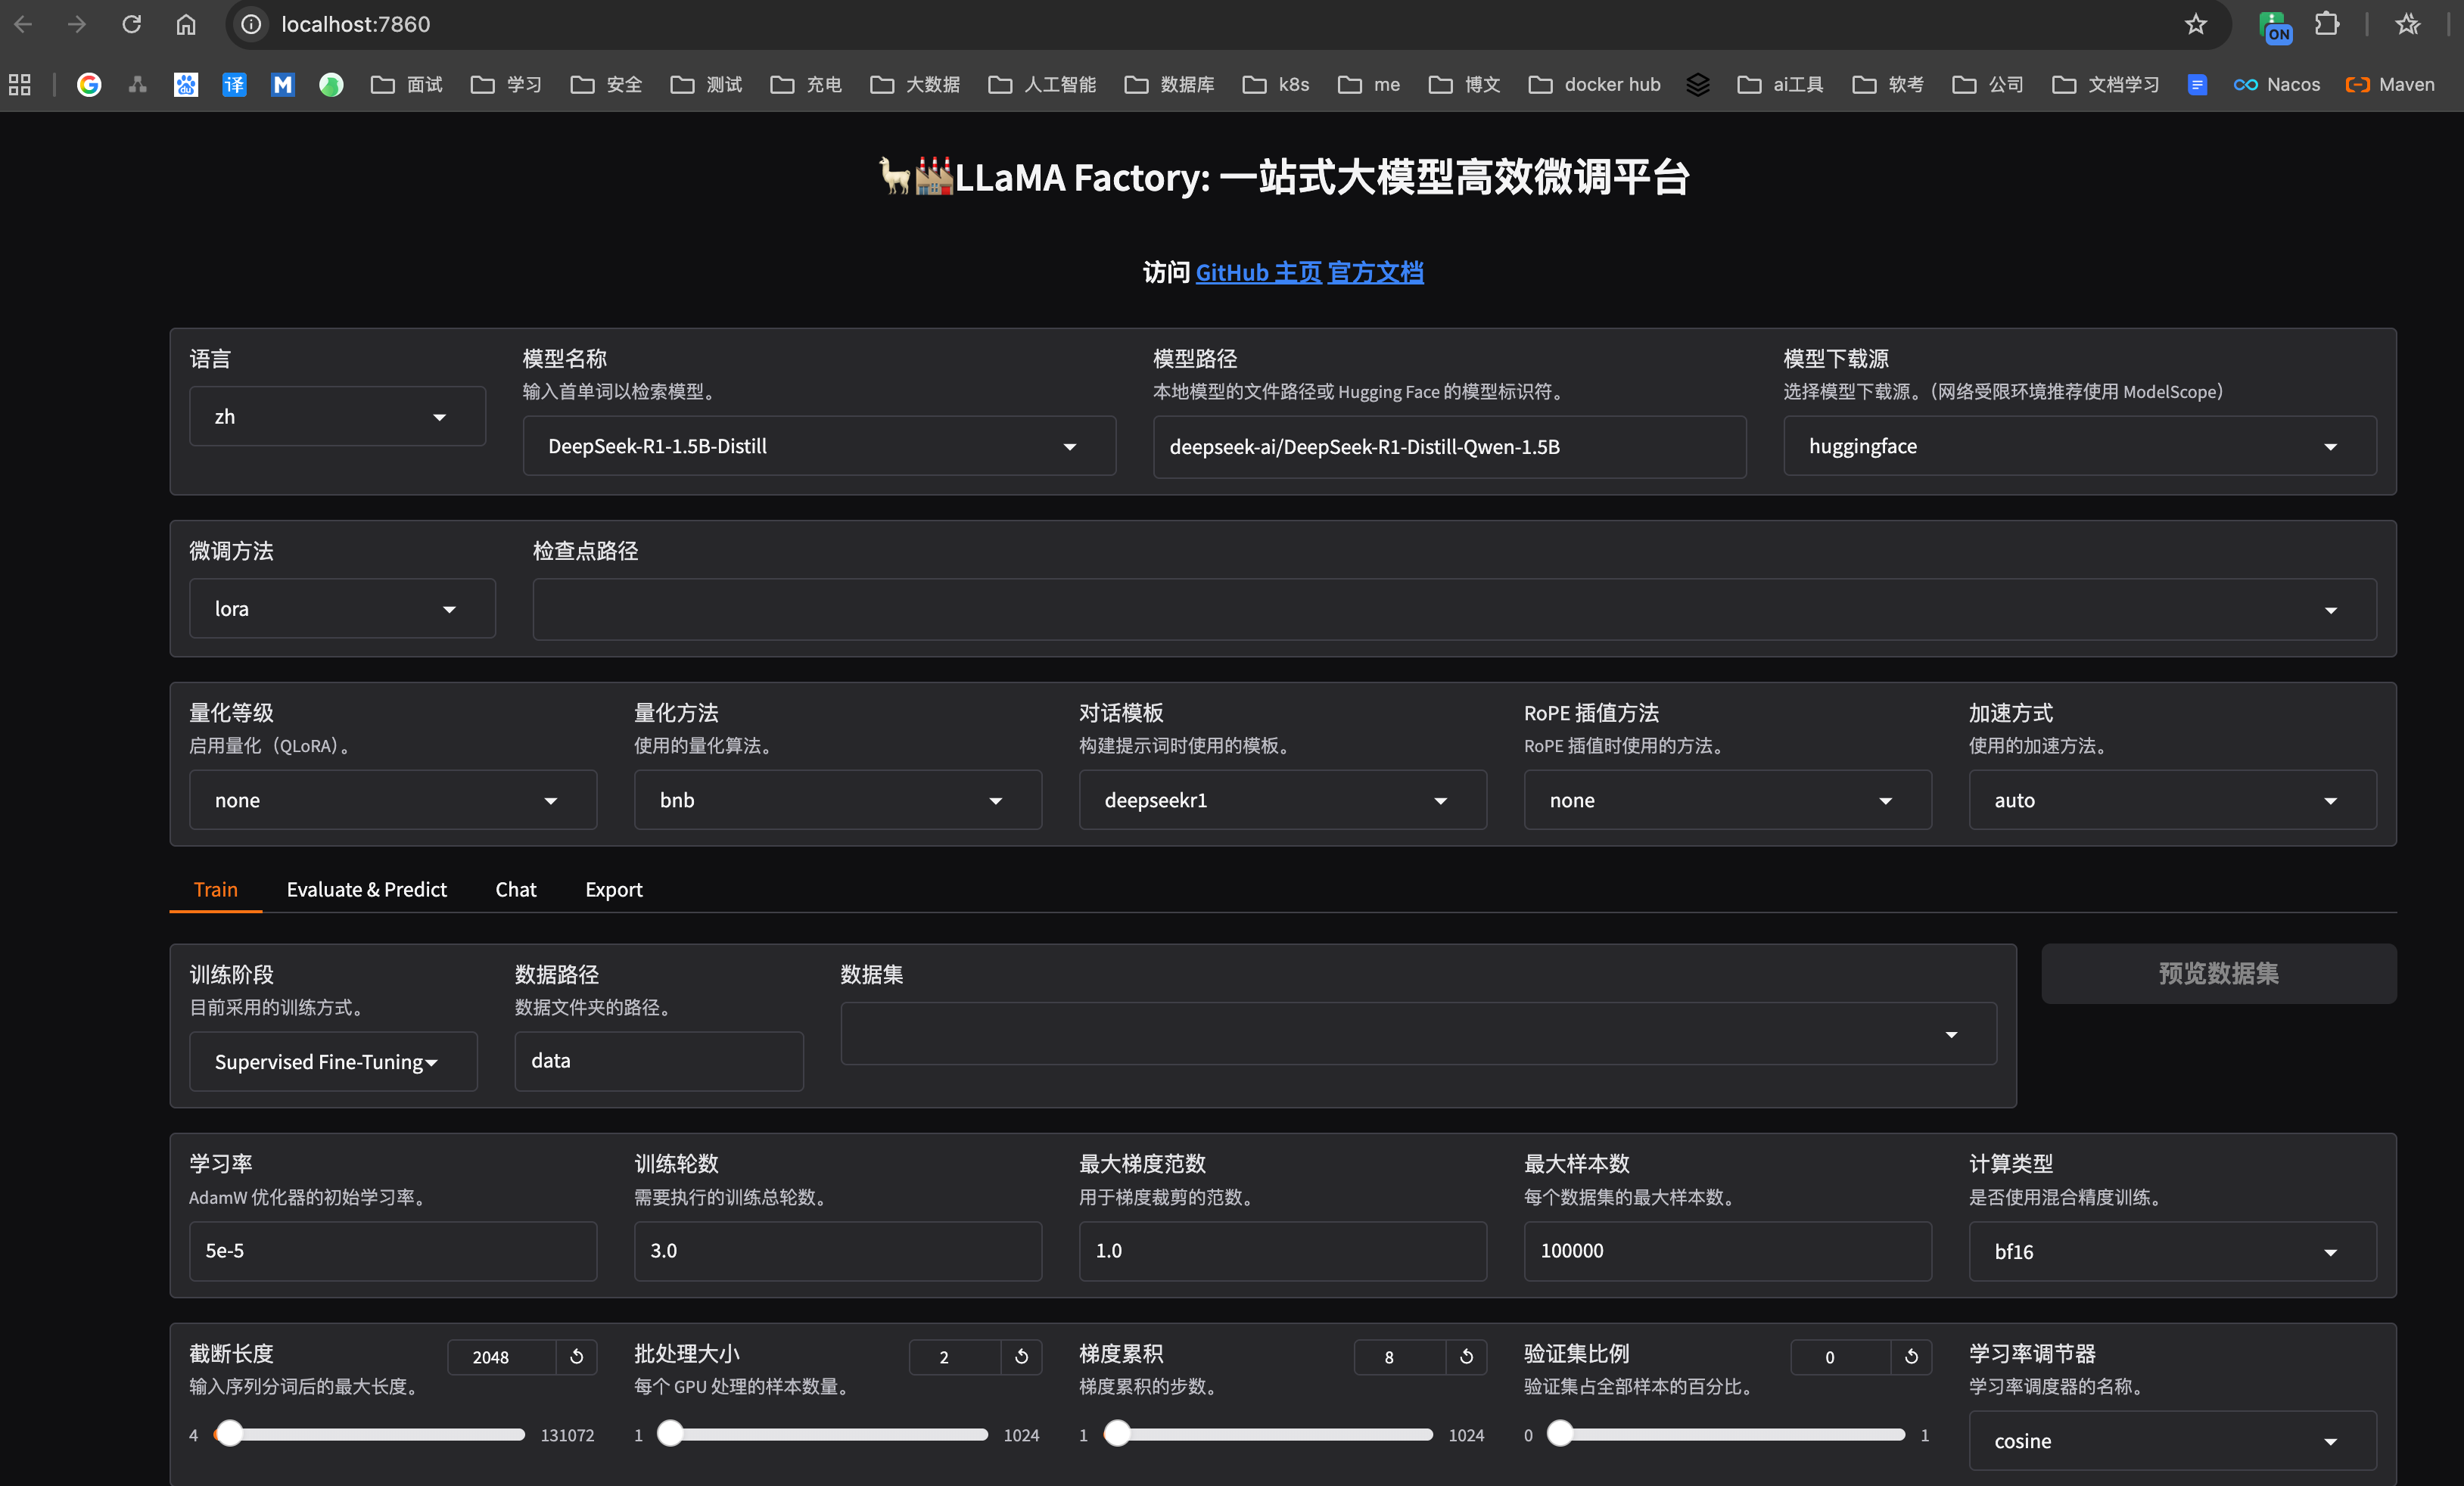Click the 梯度累积 slider handle
Screen dimensions: 2464x1486
(1117, 1434)
